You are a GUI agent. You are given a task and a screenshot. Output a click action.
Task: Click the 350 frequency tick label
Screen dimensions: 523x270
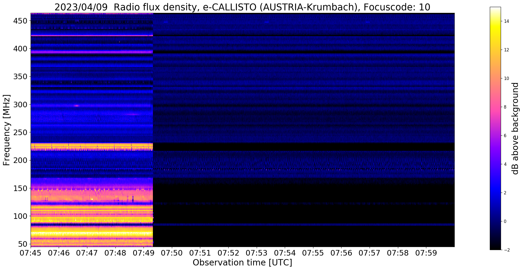(x=20, y=76)
